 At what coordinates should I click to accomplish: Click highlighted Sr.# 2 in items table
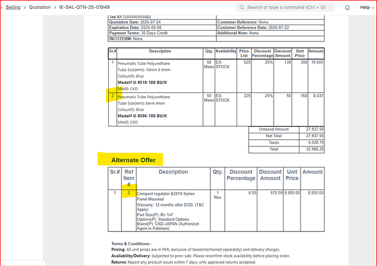click(113, 97)
